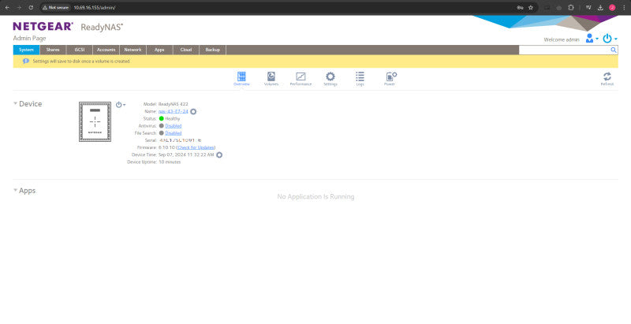
Task: Open the top-right power options dropdown
Action: point(610,39)
